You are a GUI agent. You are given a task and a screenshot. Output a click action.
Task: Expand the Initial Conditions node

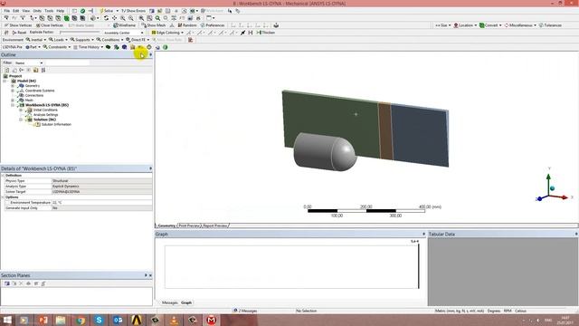(21, 110)
